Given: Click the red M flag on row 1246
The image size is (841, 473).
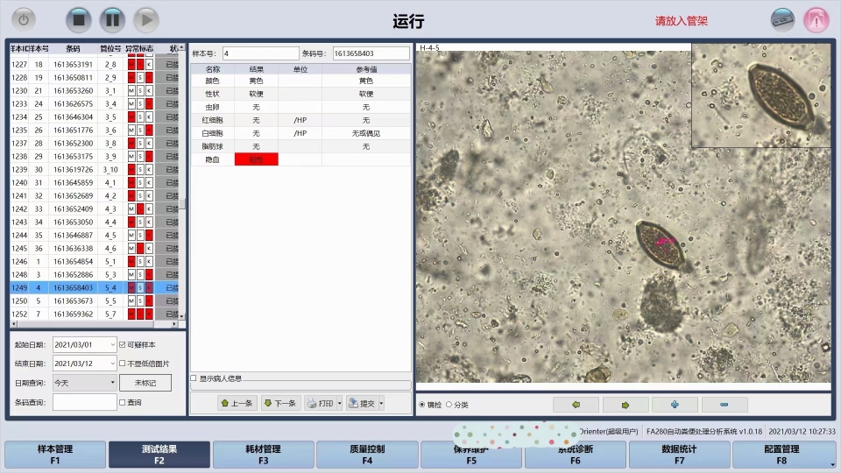Looking at the screenshot, I should pyautogui.click(x=131, y=262).
